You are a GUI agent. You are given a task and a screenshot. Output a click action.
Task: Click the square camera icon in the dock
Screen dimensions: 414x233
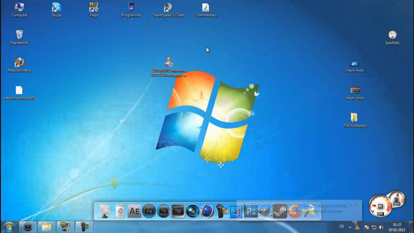click(x=178, y=211)
